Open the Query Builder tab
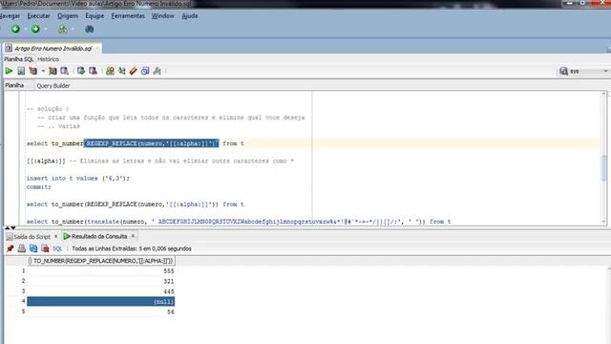Image resolution: width=611 pixels, height=344 pixels. (53, 86)
